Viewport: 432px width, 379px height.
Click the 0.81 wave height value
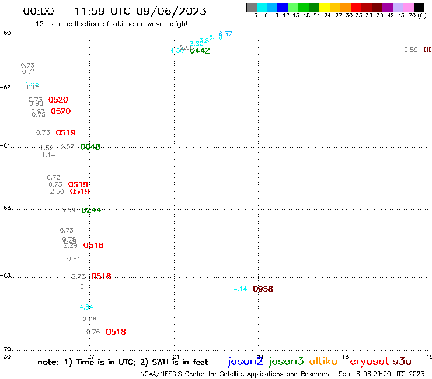click(x=74, y=259)
